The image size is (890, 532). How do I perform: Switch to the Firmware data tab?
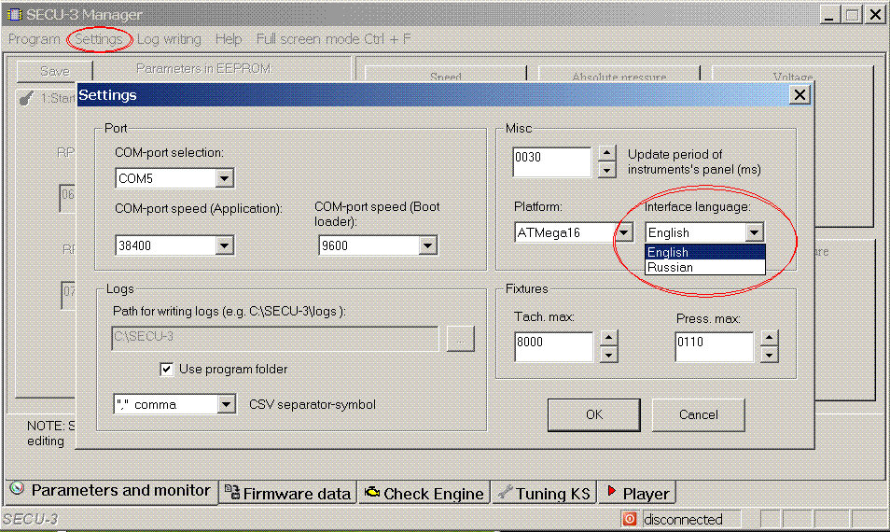tap(288, 494)
